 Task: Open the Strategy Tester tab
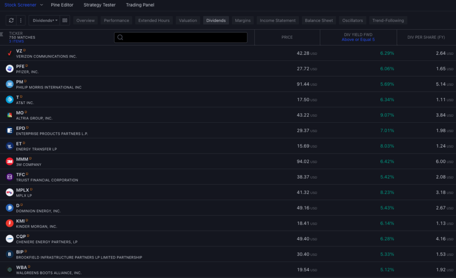pyautogui.click(x=99, y=5)
